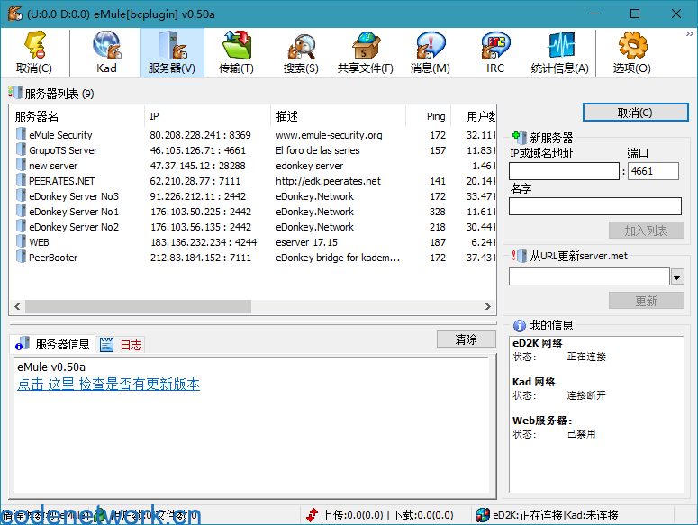Open the 搜索(S) search view
Image resolution: width=698 pixels, height=525 pixels.
tap(301, 52)
